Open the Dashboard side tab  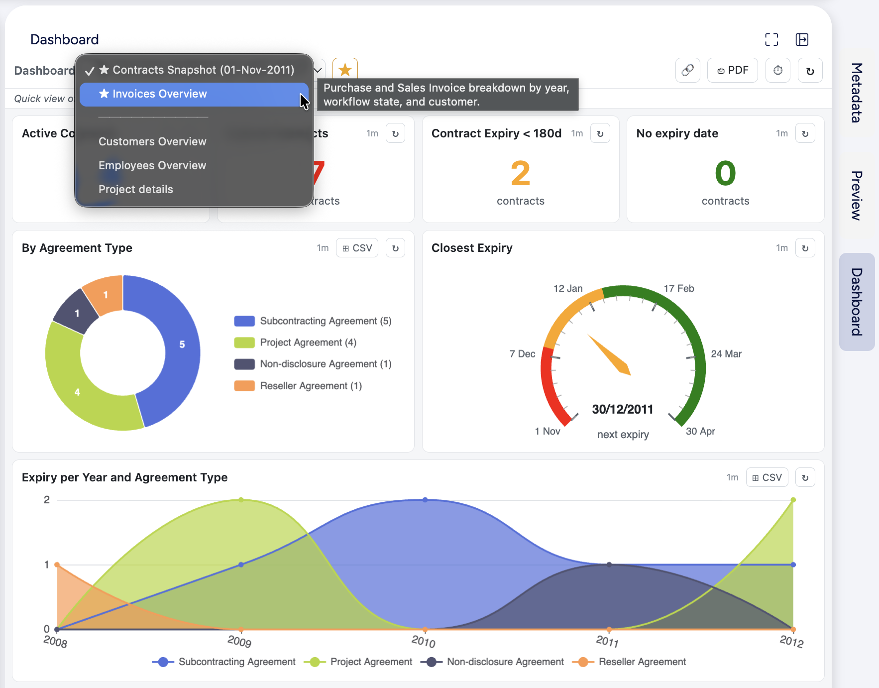857,302
